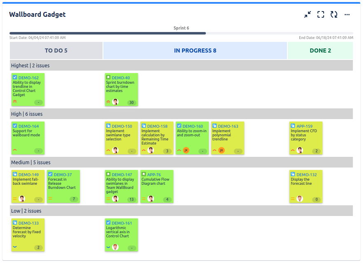Click the medium priority icon on DEMO-149
Image resolution: width=364 pixels, height=264 pixels.
tap(14, 199)
